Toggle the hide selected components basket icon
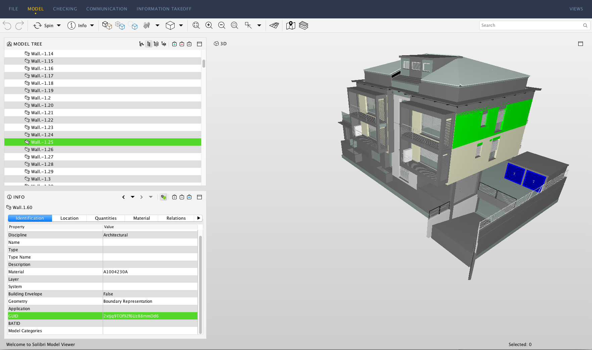Viewport: 592px width, 350px height. [182, 44]
